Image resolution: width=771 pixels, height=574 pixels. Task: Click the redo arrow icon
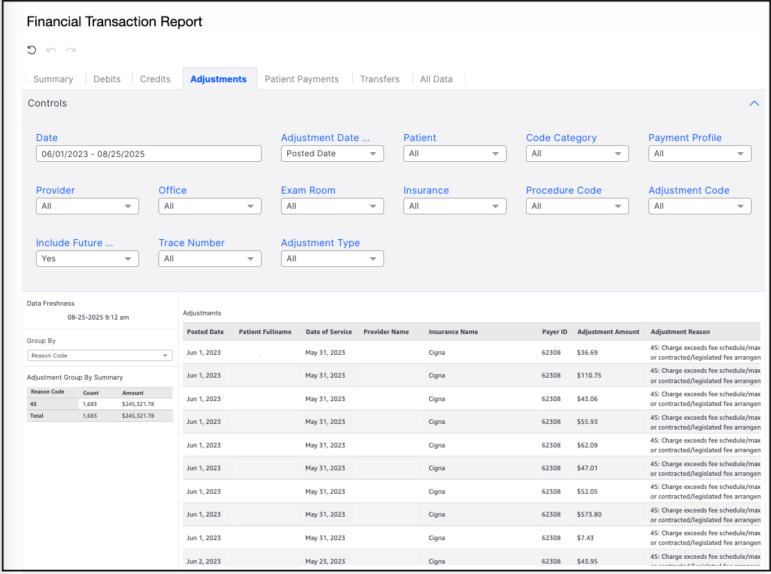[71, 50]
